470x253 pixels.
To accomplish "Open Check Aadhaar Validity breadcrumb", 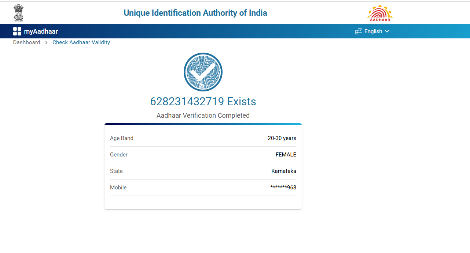I will (81, 42).
